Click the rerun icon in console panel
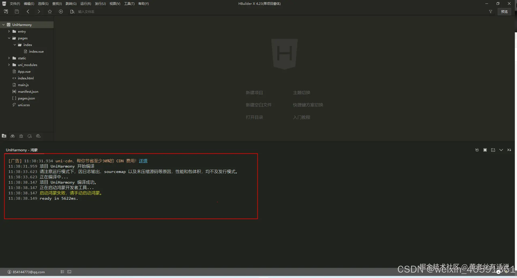 click(x=477, y=150)
